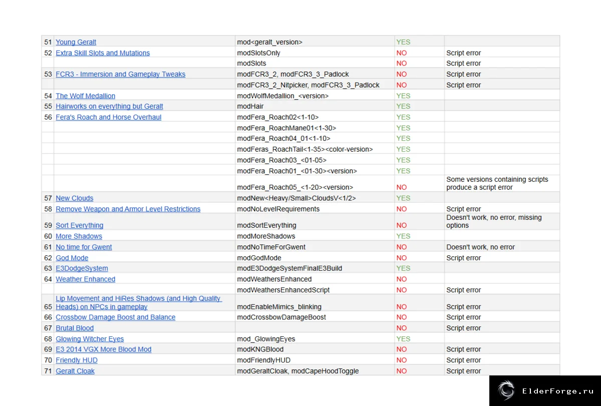Select 'Some versions containing scripts' note cell

click(x=502, y=184)
